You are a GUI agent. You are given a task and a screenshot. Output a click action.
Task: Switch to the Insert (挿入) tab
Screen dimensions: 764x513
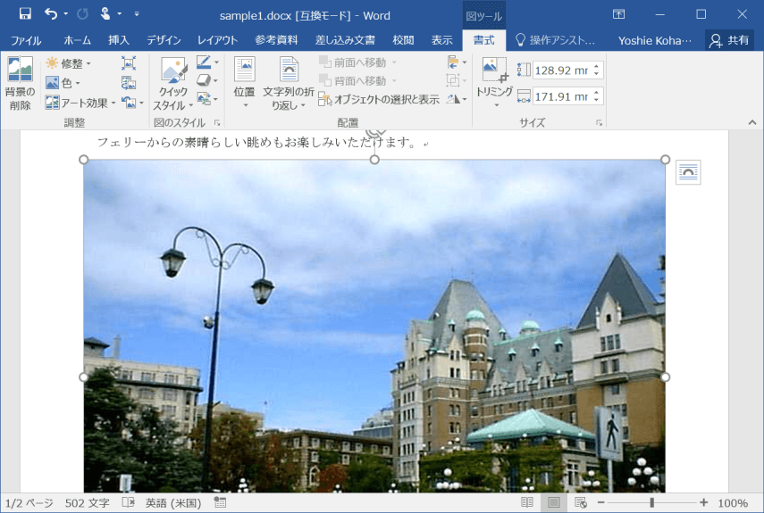tap(119, 40)
